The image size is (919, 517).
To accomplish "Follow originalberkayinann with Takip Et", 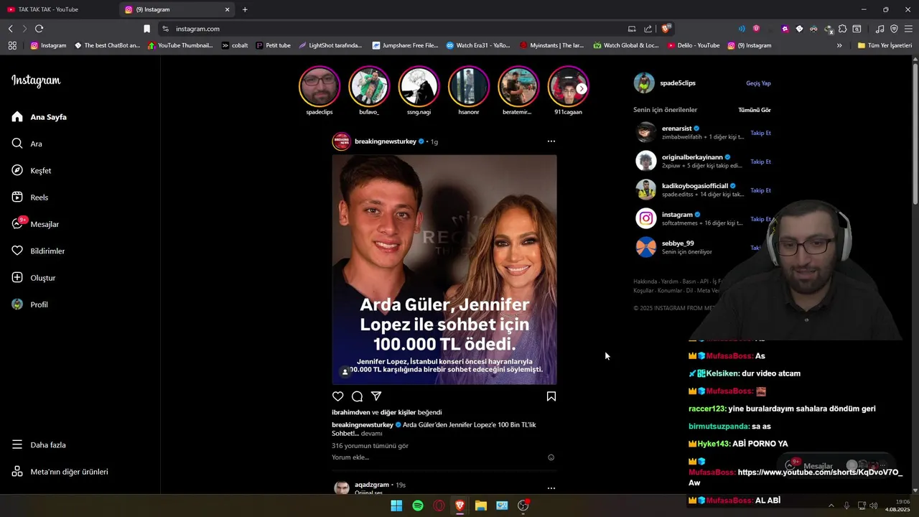I will point(760,162).
